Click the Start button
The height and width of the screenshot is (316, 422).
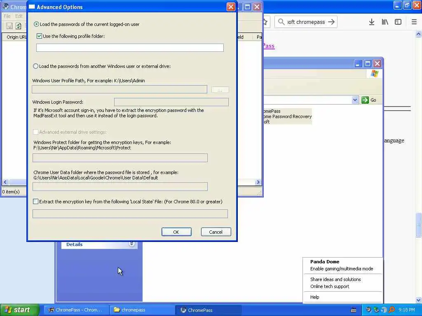coord(19,310)
